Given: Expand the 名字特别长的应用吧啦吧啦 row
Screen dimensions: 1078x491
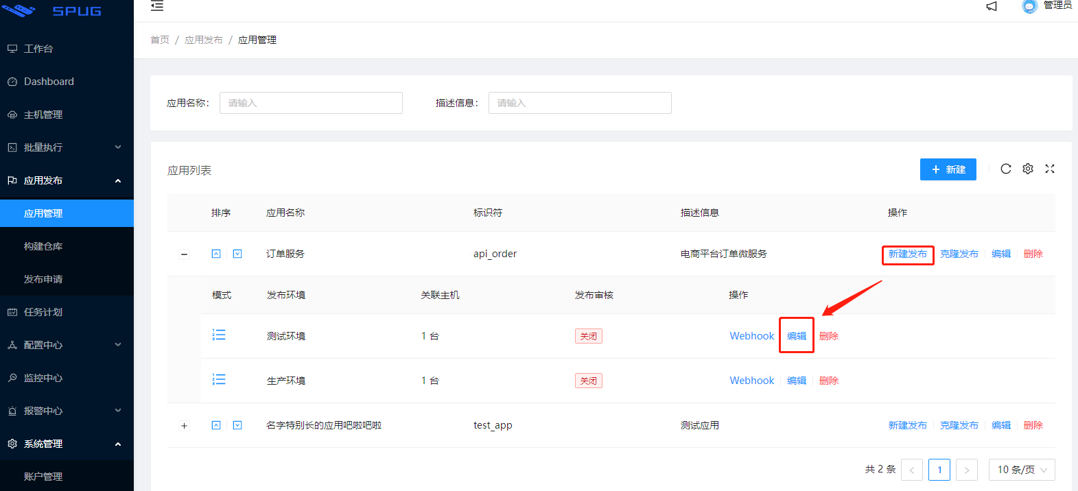Looking at the screenshot, I should (184, 426).
